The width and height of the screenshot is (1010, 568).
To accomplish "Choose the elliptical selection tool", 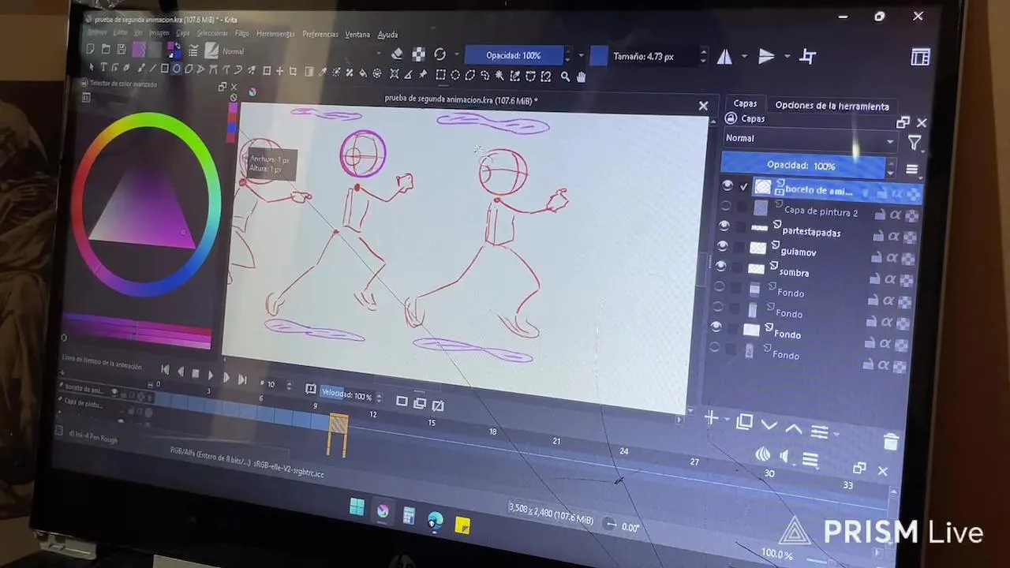I will coord(455,75).
